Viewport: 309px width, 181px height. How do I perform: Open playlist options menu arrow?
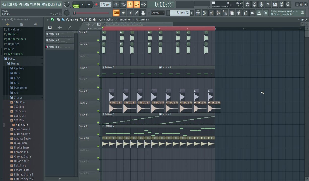pos(48,20)
